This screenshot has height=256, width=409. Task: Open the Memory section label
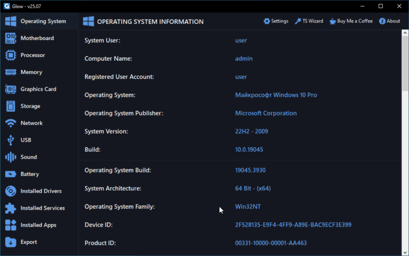pyautogui.click(x=31, y=72)
